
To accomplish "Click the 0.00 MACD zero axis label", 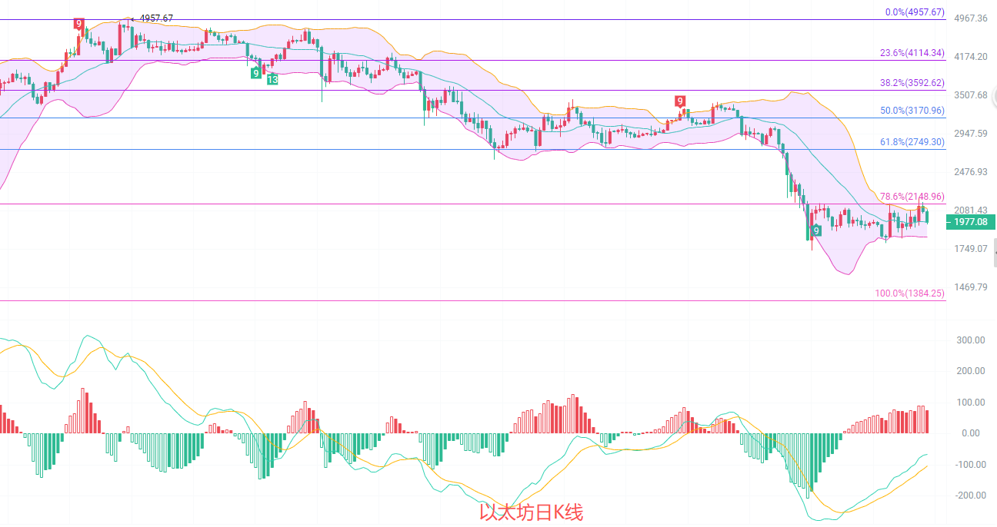I will [x=970, y=433].
